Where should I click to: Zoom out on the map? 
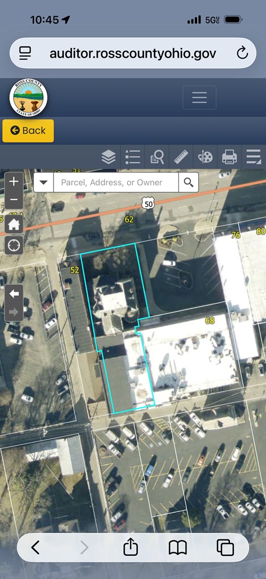click(14, 200)
